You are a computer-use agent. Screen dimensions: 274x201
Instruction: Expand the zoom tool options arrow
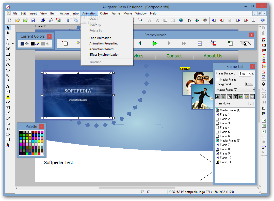(13, 44)
